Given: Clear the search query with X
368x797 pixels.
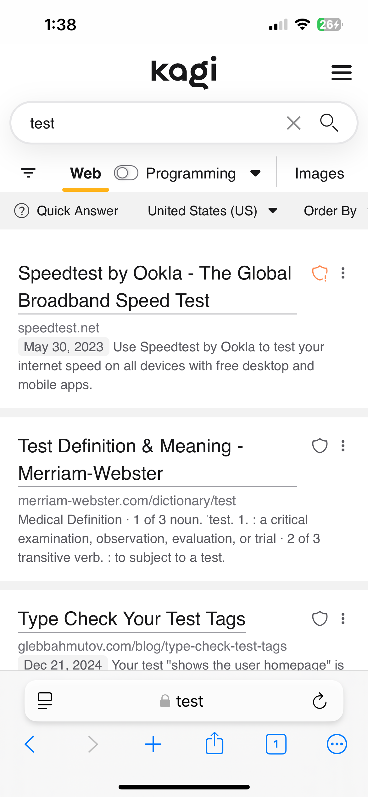Looking at the screenshot, I should pyautogui.click(x=293, y=123).
